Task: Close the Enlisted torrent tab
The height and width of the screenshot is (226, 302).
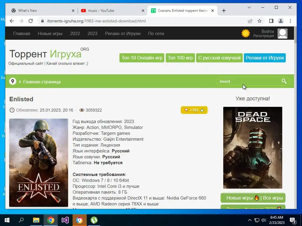Action: (213, 11)
